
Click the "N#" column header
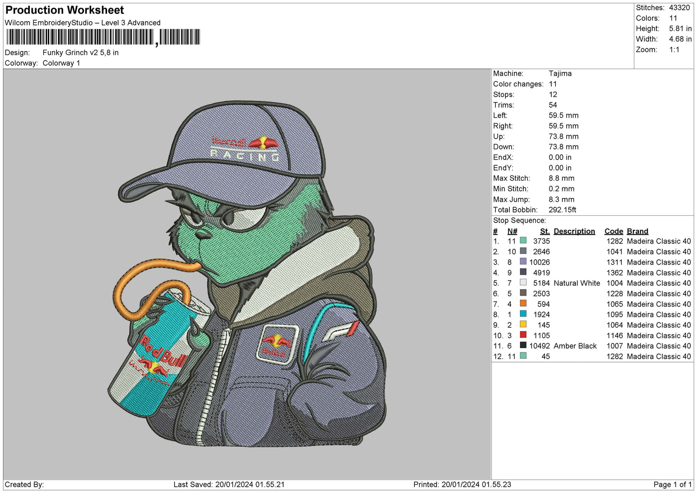click(512, 231)
